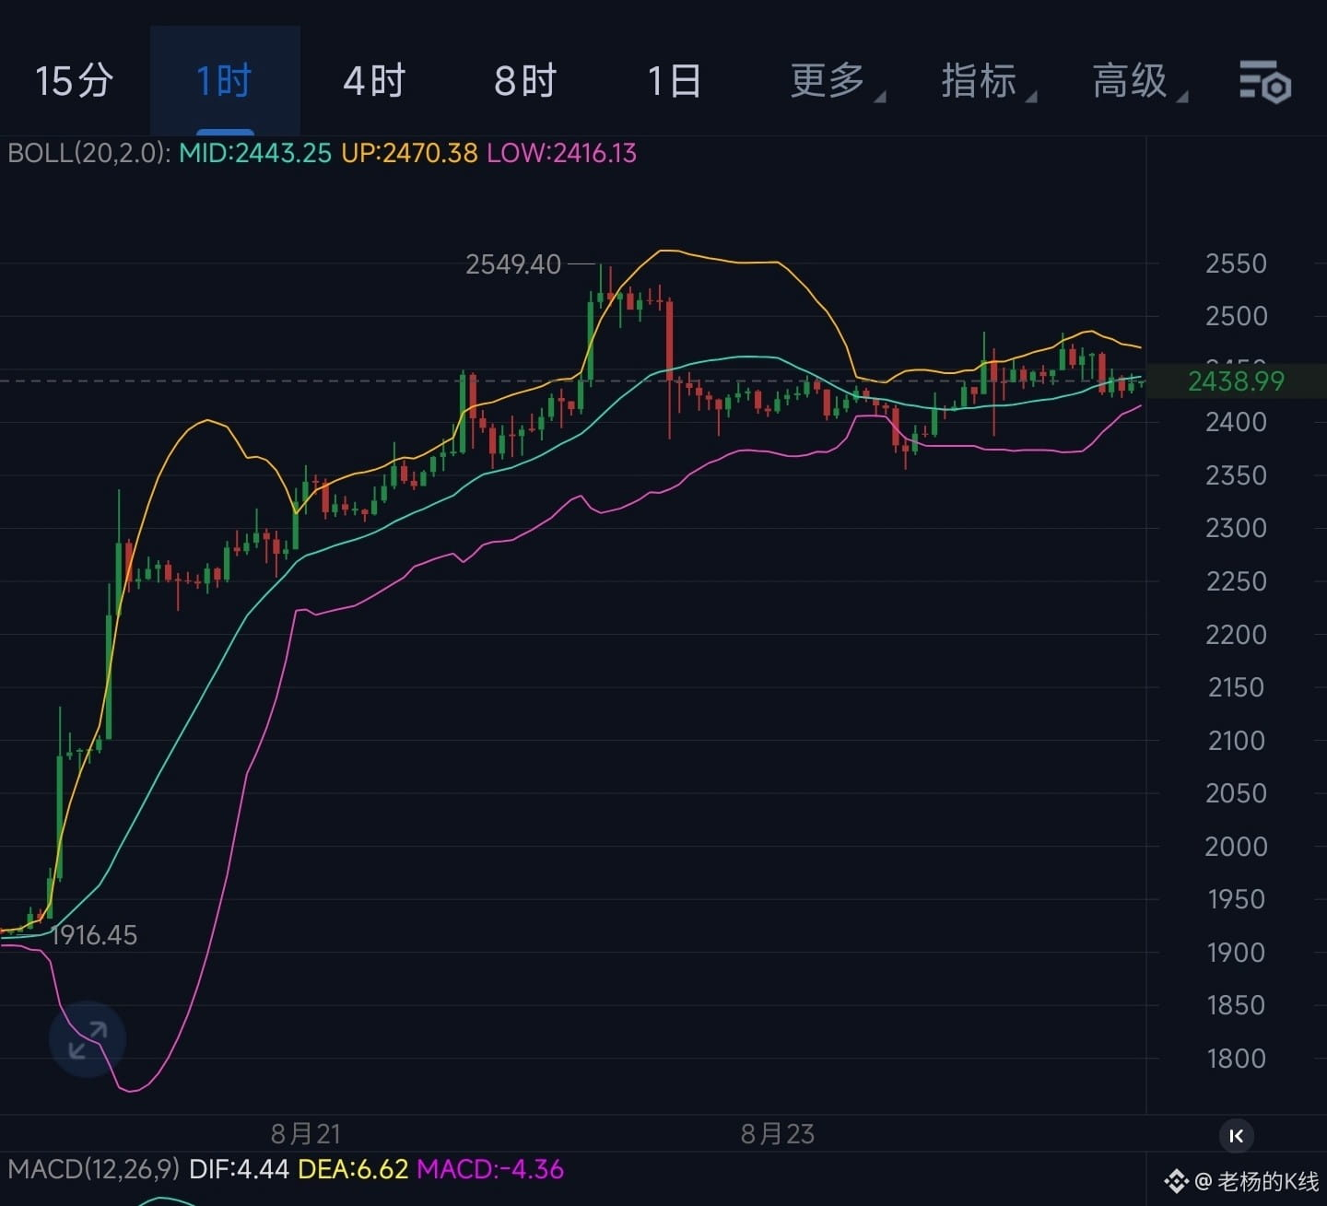Viewport: 1327px width, 1206px height.
Task: Click the 1950 price axis label
Action: [x=1236, y=899]
